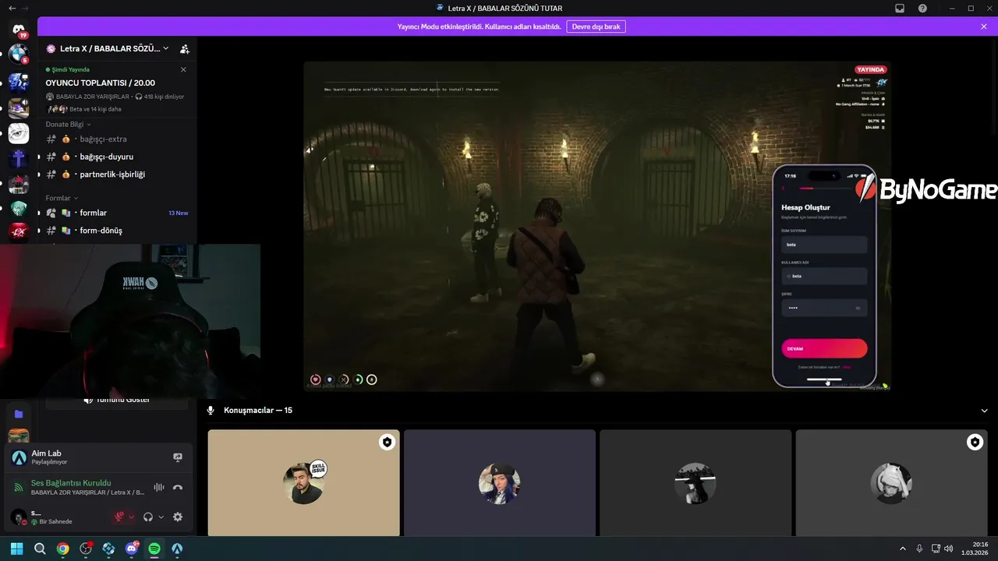Screen dimensions: 998x561
Task: Open clock 20:16 date panel
Action: click(975, 549)
